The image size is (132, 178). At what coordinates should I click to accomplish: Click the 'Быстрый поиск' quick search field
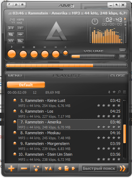coord(99,168)
